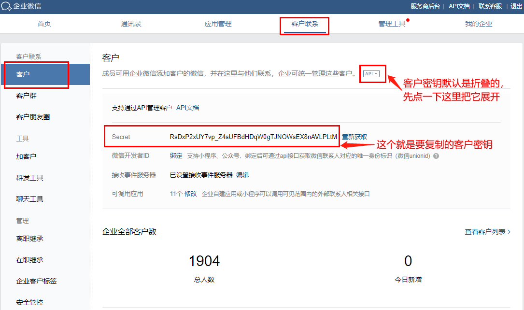The width and height of the screenshot is (524, 310).
Task: Click the 今日新增 label
Action: click(408, 280)
